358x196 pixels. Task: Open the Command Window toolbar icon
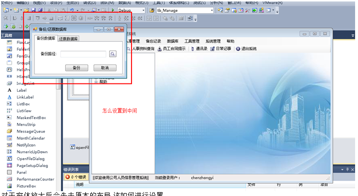[268, 10]
